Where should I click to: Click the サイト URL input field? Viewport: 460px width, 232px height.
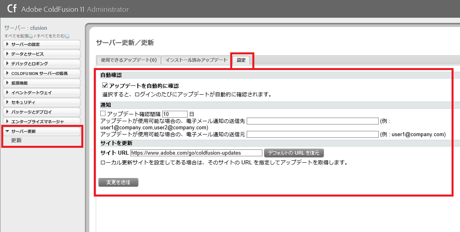click(x=196, y=153)
